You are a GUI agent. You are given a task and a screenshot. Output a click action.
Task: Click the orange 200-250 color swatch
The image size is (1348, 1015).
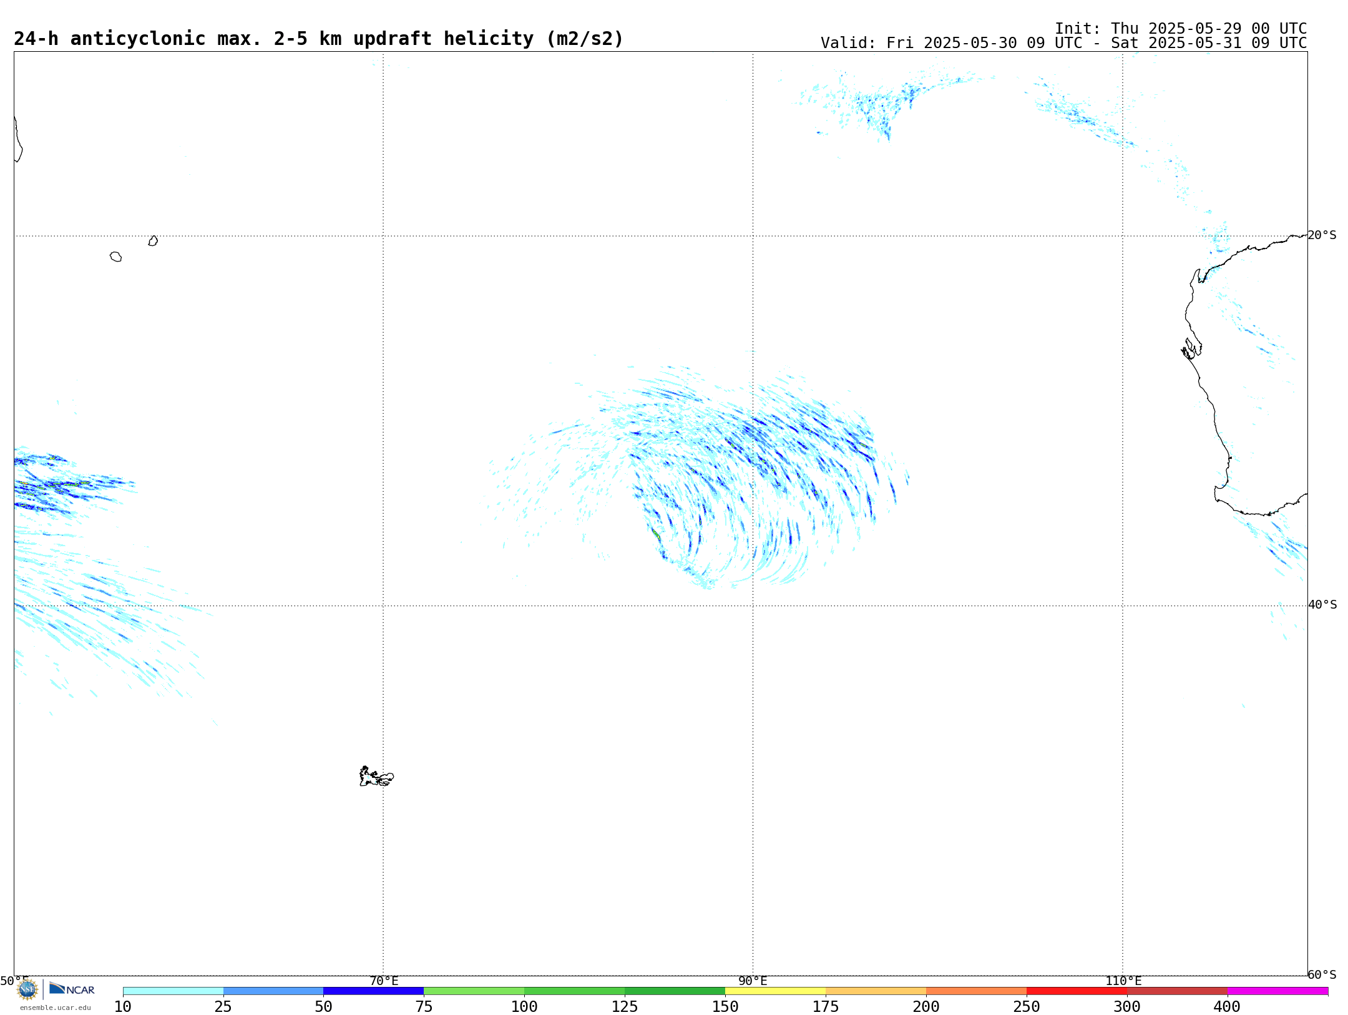point(976,991)
